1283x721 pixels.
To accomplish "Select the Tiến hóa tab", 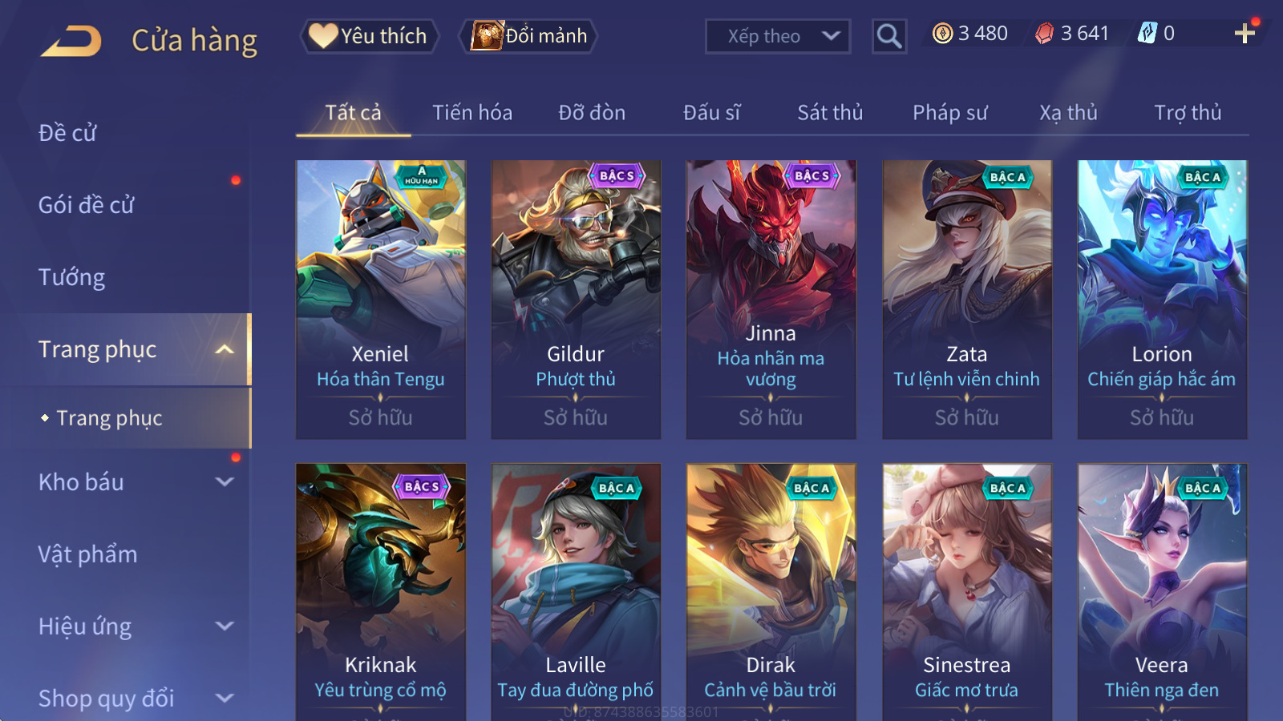I will click(472, 113).
